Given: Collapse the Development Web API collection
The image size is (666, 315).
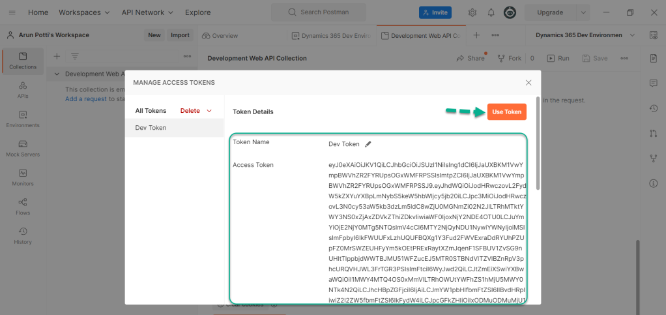Looking at the screenshot, I should 57,74.
